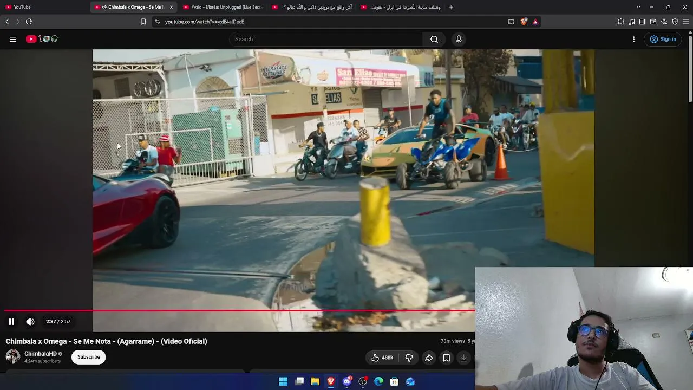Open Microsoft Store from the taskbar
Screen dimensions: 693x390
394,382
